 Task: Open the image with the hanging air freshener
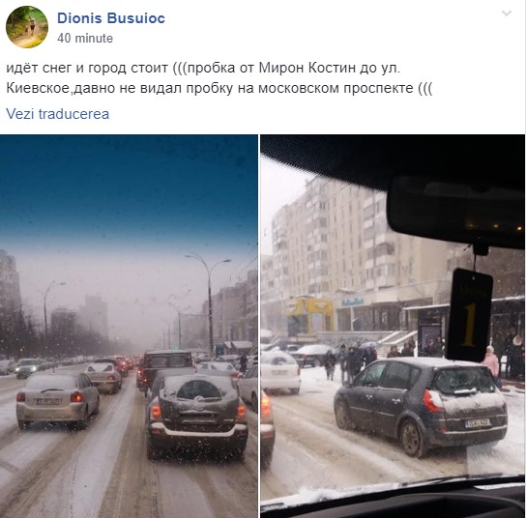click(393, 327)
